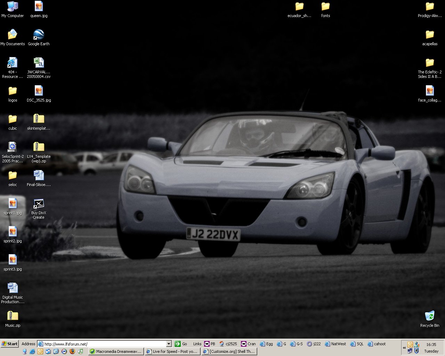Viewport: 445px width, 356px height.
Task: Open the iTunes quick launch icon
Action: (80, 351)
